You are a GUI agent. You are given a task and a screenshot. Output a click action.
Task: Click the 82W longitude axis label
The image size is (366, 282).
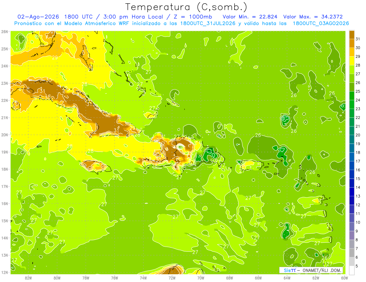tap(28, 278)
